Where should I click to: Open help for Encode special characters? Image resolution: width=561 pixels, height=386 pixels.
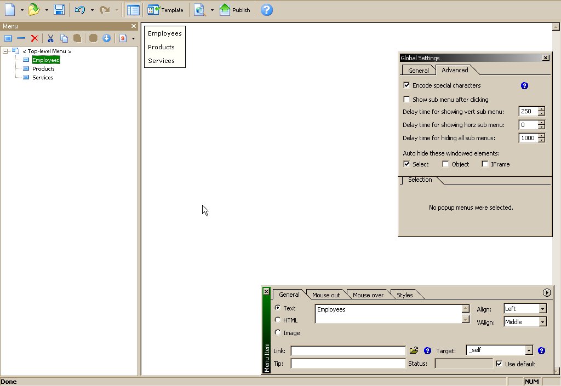pyautogui.click(x=524, y=85)
